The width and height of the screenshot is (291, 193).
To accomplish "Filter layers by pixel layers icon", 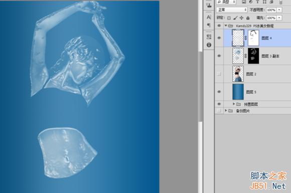I will (x=244, y=2).
